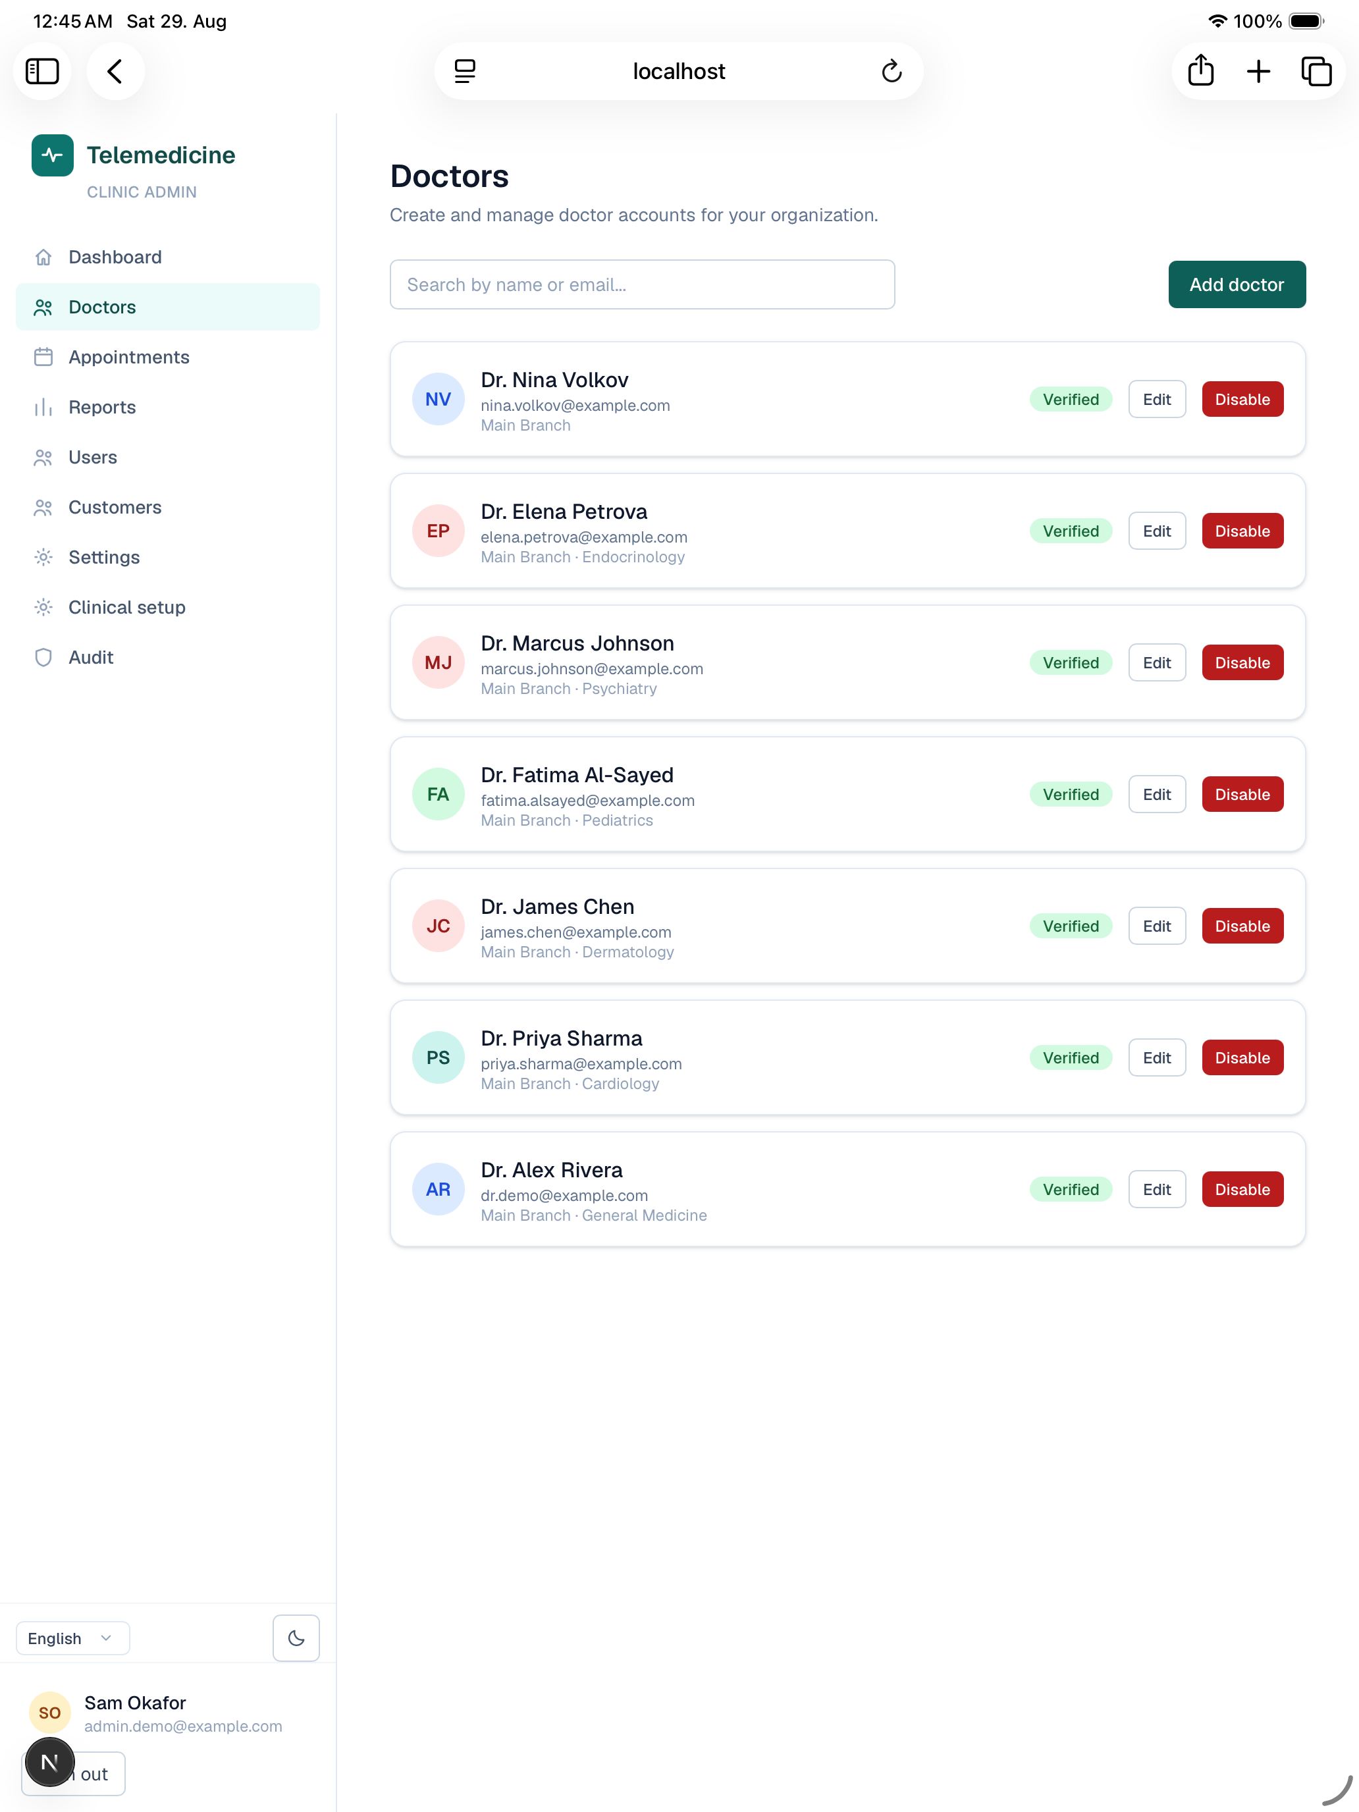
Task: Click the NV avatar for Nina Volkov
Action: click(439, 399)
